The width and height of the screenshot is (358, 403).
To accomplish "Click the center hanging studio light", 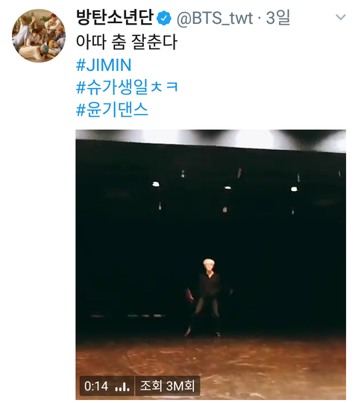I will (227, 188).
